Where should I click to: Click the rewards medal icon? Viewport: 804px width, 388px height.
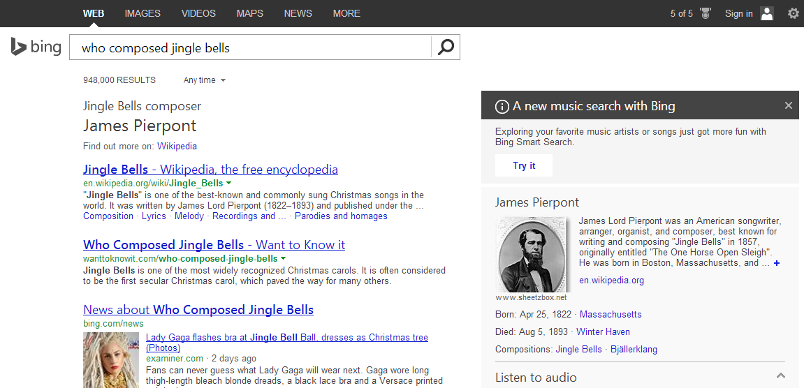coord(706,14)
